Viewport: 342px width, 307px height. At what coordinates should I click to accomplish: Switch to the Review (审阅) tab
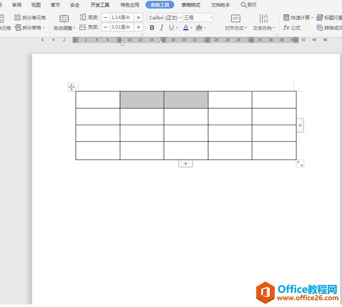pyautogui.click(x=16, y=5)
